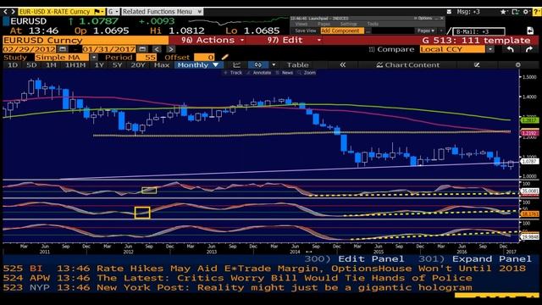Open the Local CCY dropdown arrow
The height and width of the screenshot is (305, 542).
(490, 49)
